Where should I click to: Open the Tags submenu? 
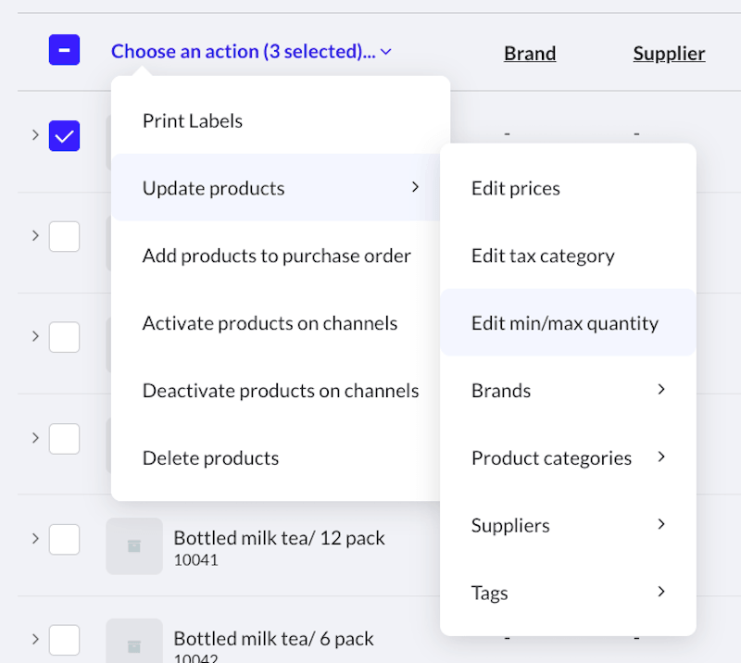click(568, 593)
